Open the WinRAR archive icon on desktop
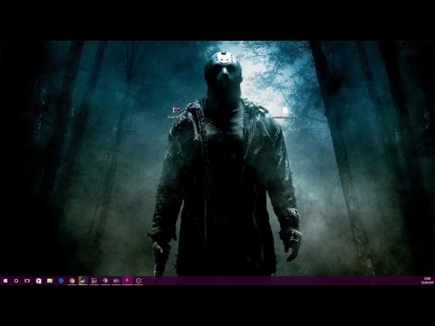The image size is (435, 326). tap(177, 110)
